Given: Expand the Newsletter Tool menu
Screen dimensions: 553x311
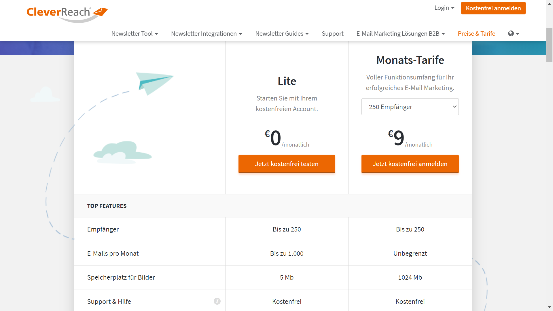Looking at the screenshot, I should click(135, 34).
